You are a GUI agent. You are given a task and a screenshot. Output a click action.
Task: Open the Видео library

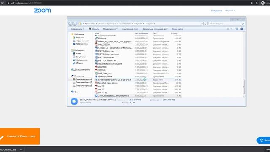[x=78, y=54]
